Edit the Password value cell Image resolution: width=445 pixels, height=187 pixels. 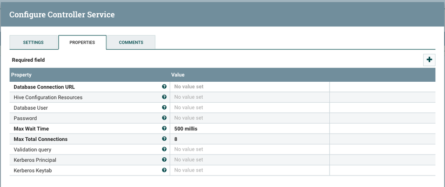coord(249,118)
